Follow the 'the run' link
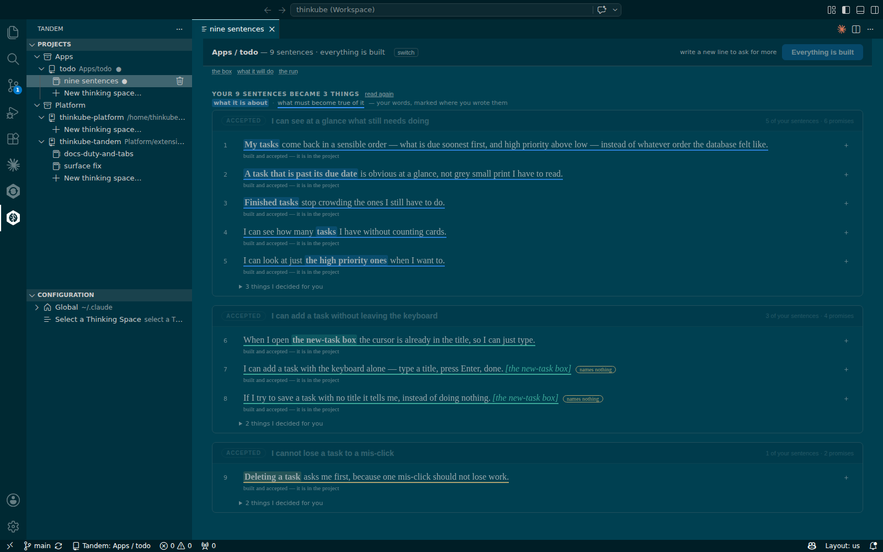Viewport: 883px width, 552px height. tap(288, 72)
